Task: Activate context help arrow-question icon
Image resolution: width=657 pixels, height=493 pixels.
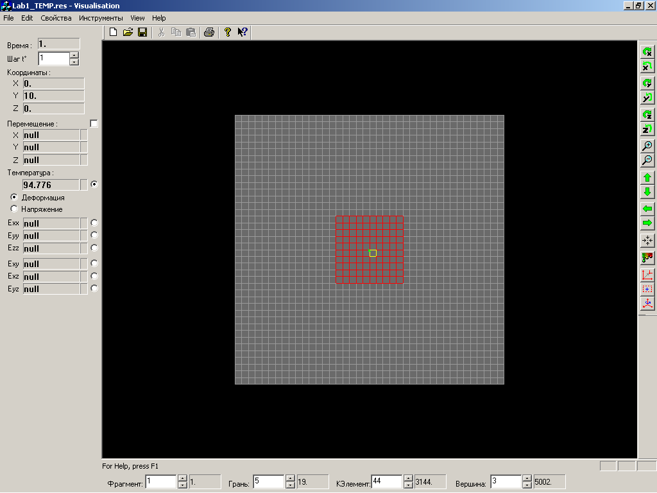Action: pos(243,32)
